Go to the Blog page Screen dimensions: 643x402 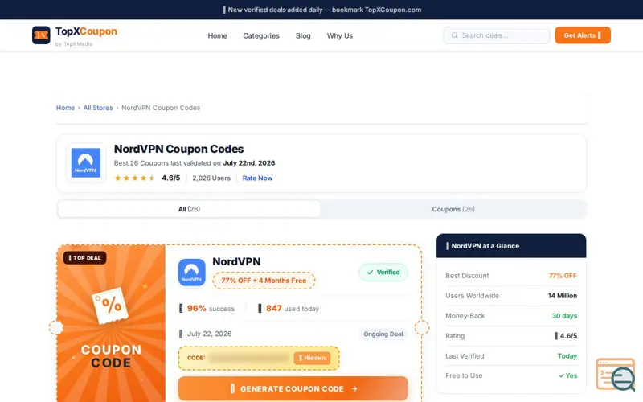coord(303,35)
